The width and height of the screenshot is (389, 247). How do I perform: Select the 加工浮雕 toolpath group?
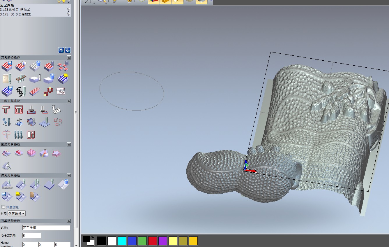7,6
